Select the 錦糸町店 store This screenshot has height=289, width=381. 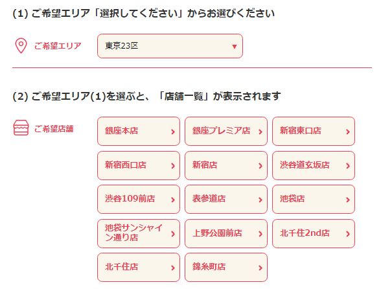pyautogui.click(x=226, y=268)
